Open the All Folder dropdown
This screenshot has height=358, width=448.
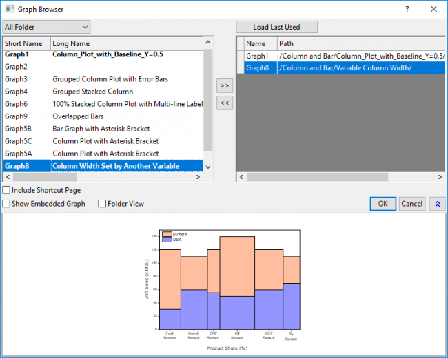click(x=46, y=27)
